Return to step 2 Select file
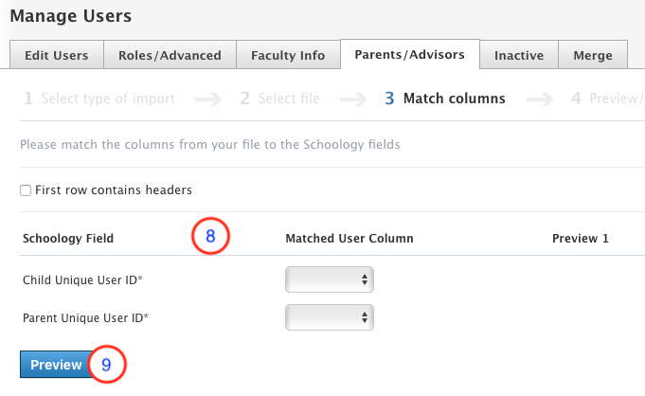The width and height of the screenshot is (645, 396). click(278, 99)
